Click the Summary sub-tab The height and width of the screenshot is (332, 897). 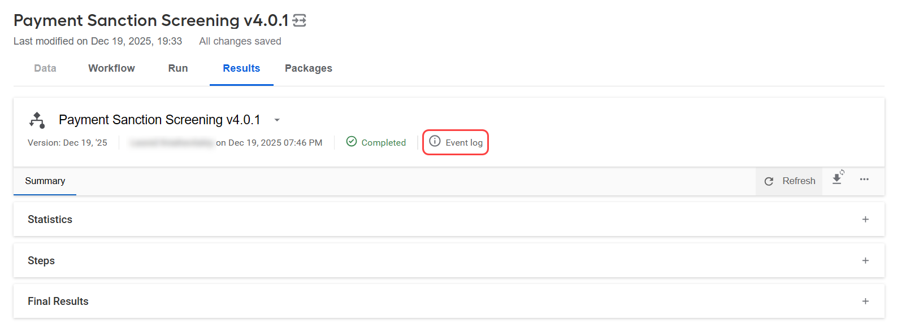[45, 181]
